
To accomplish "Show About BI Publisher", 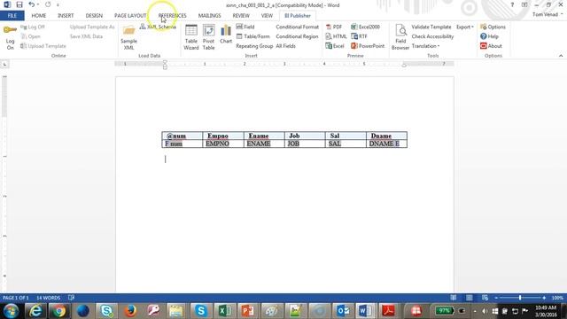I will [491, 46].
